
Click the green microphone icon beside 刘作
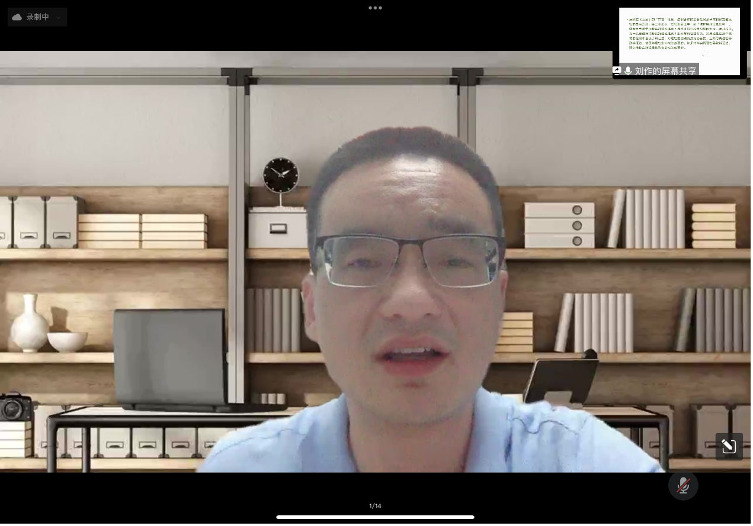628,71
